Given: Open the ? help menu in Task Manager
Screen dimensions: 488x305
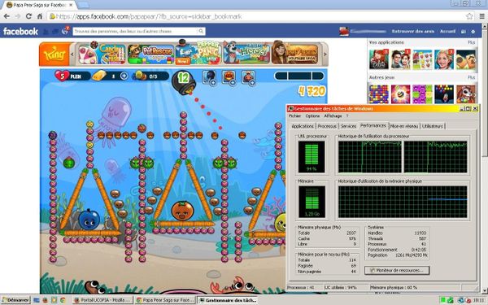Looking at the screenshot, I should coord(347,115).
